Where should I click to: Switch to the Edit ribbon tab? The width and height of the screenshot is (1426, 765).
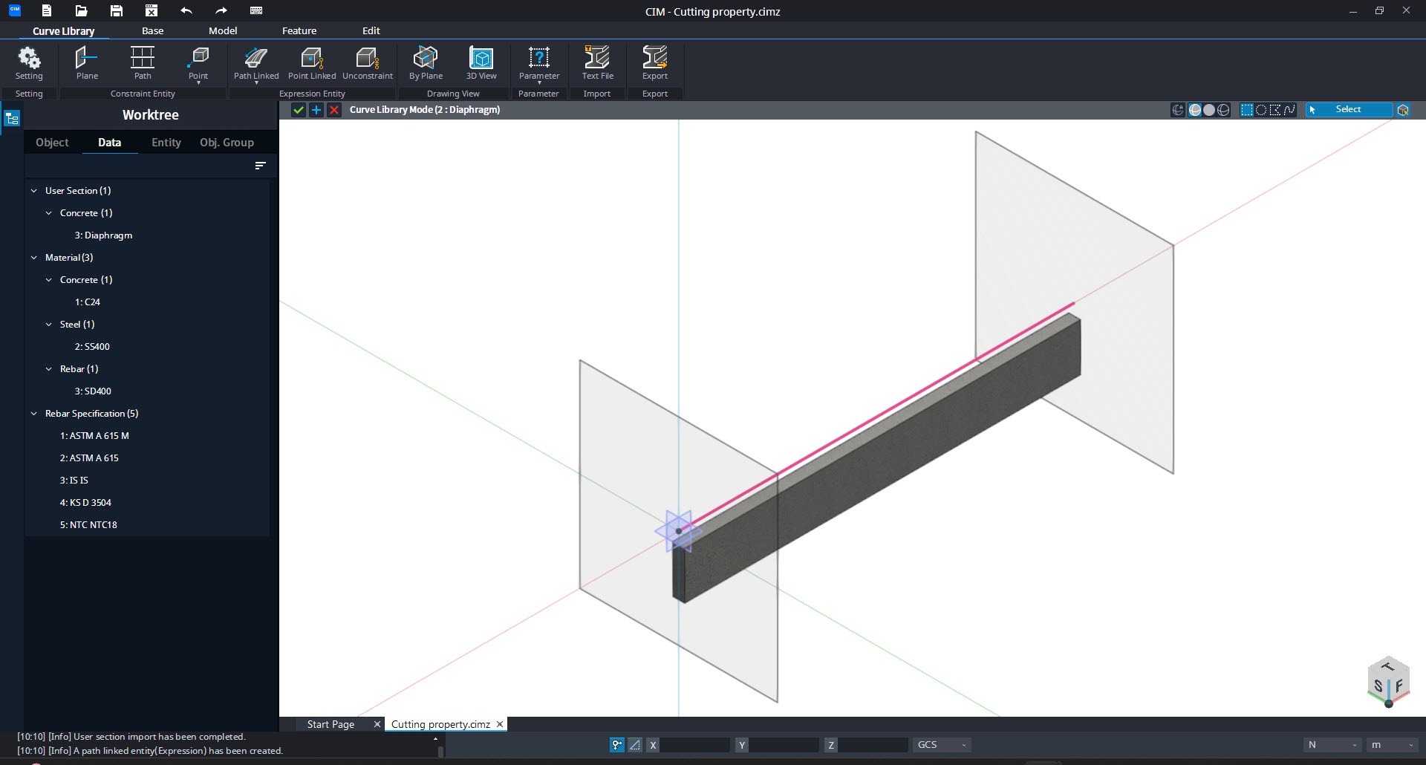click(371, 31)
